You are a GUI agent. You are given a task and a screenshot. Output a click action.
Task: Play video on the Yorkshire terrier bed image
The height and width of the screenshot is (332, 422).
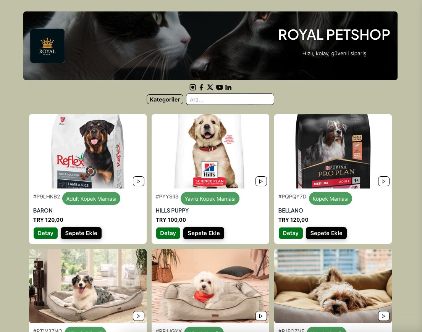(x=384, y=316)
